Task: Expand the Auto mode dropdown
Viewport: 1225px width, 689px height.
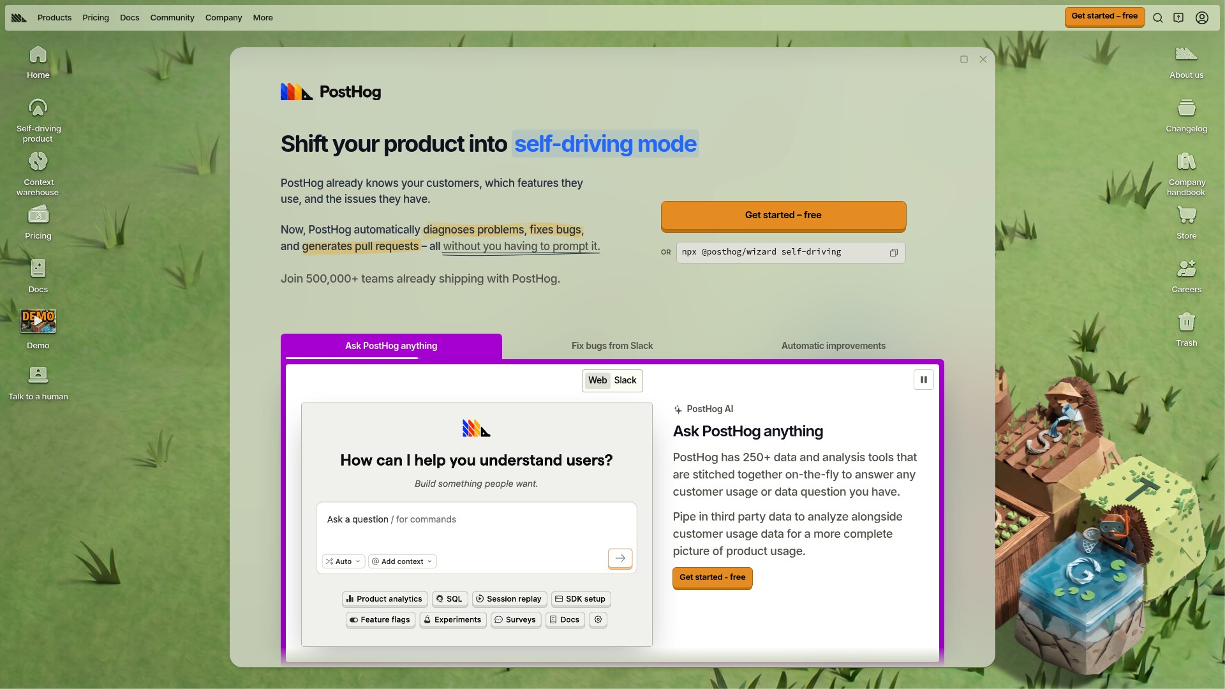Action: coord(343,561)
